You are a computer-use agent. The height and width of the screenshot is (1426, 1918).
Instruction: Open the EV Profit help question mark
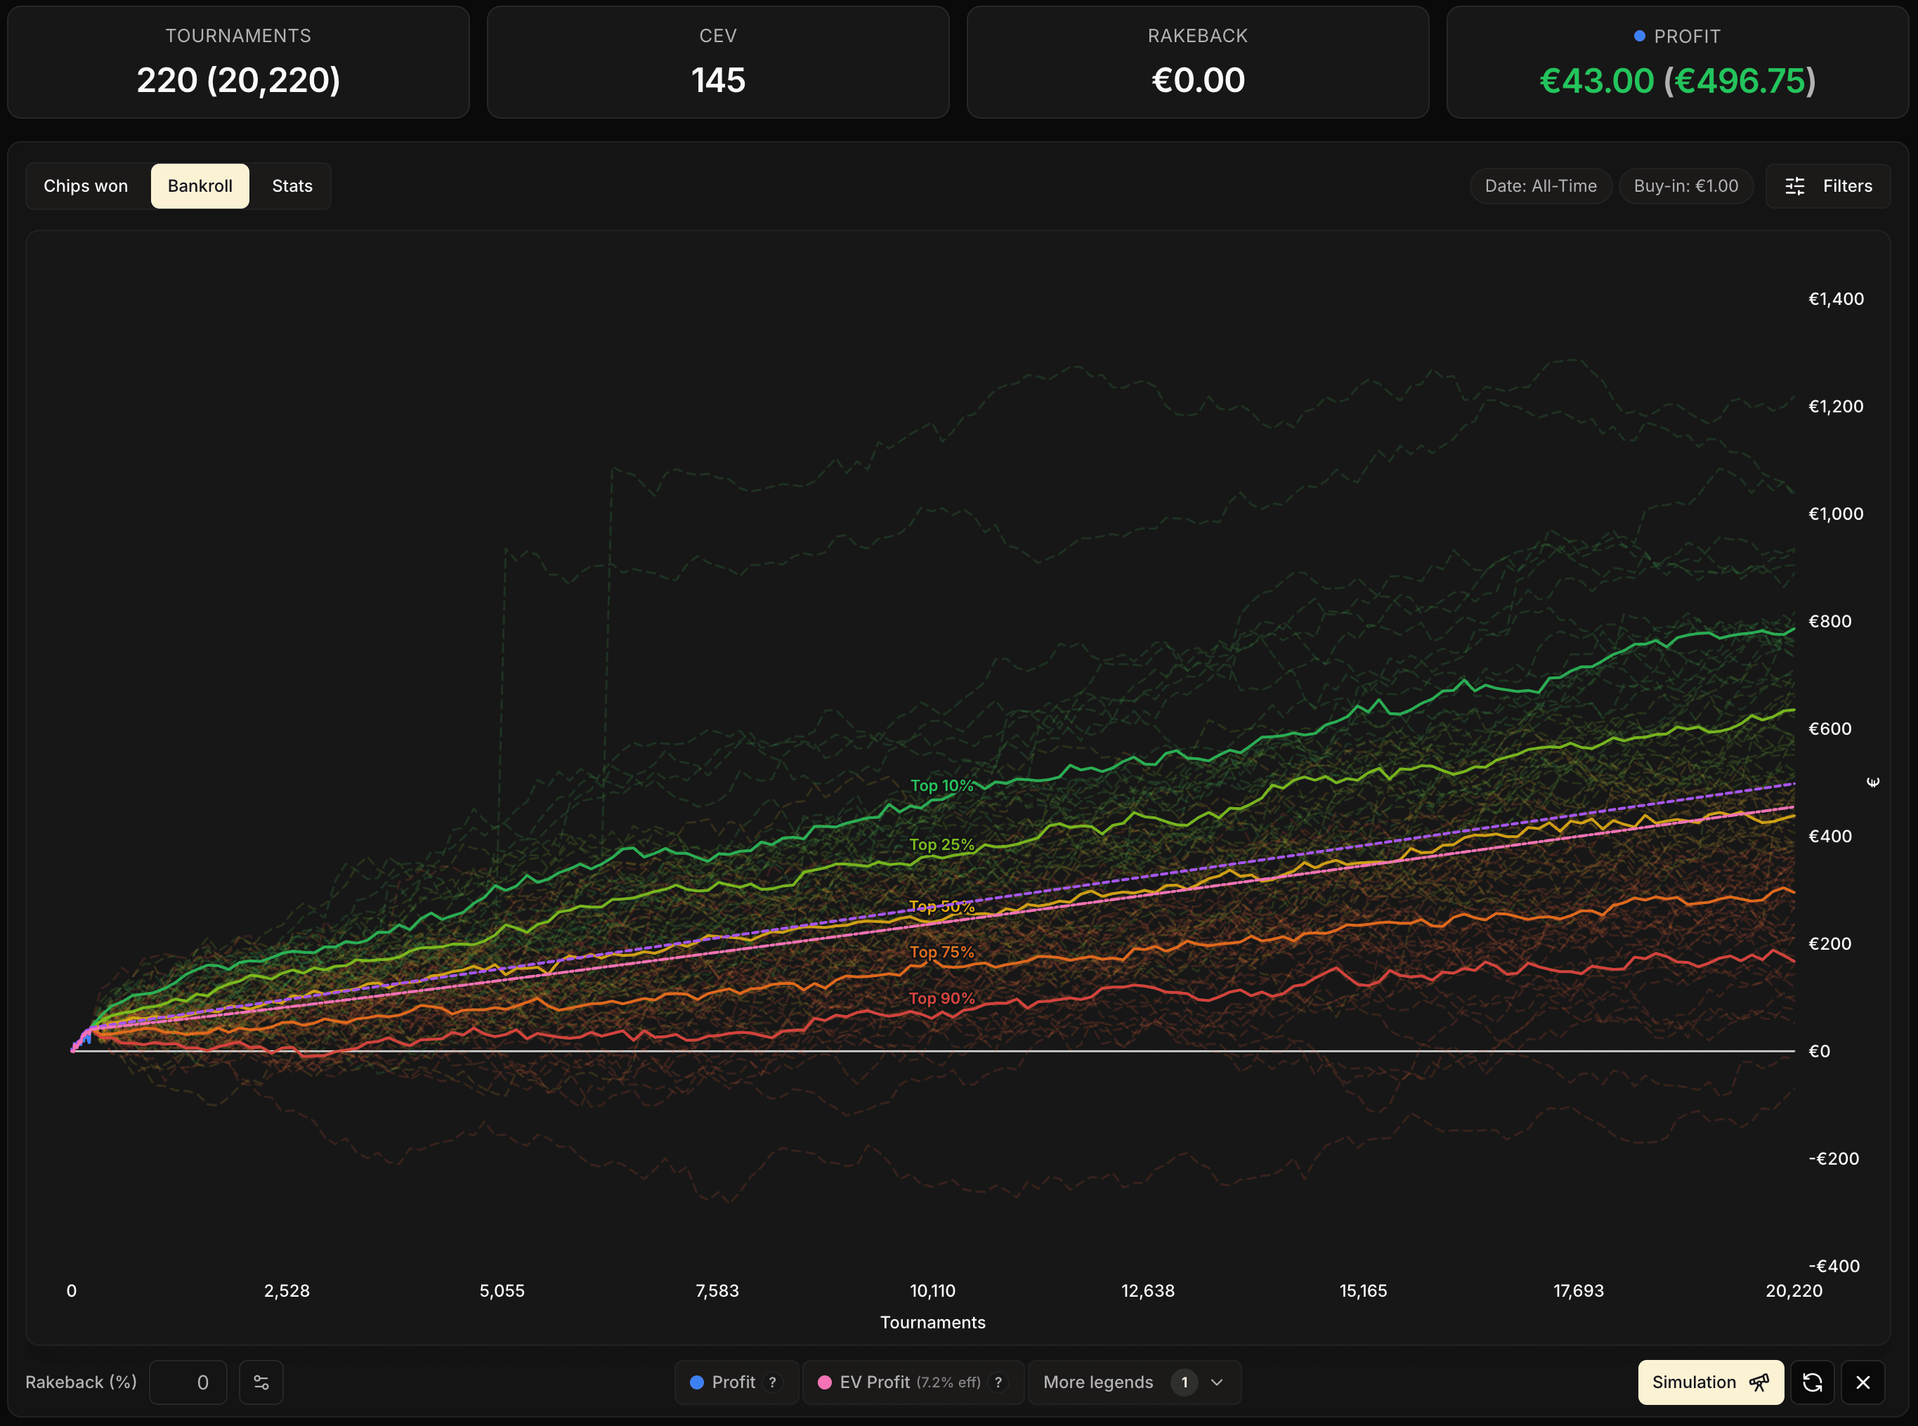click(999, 1382)
